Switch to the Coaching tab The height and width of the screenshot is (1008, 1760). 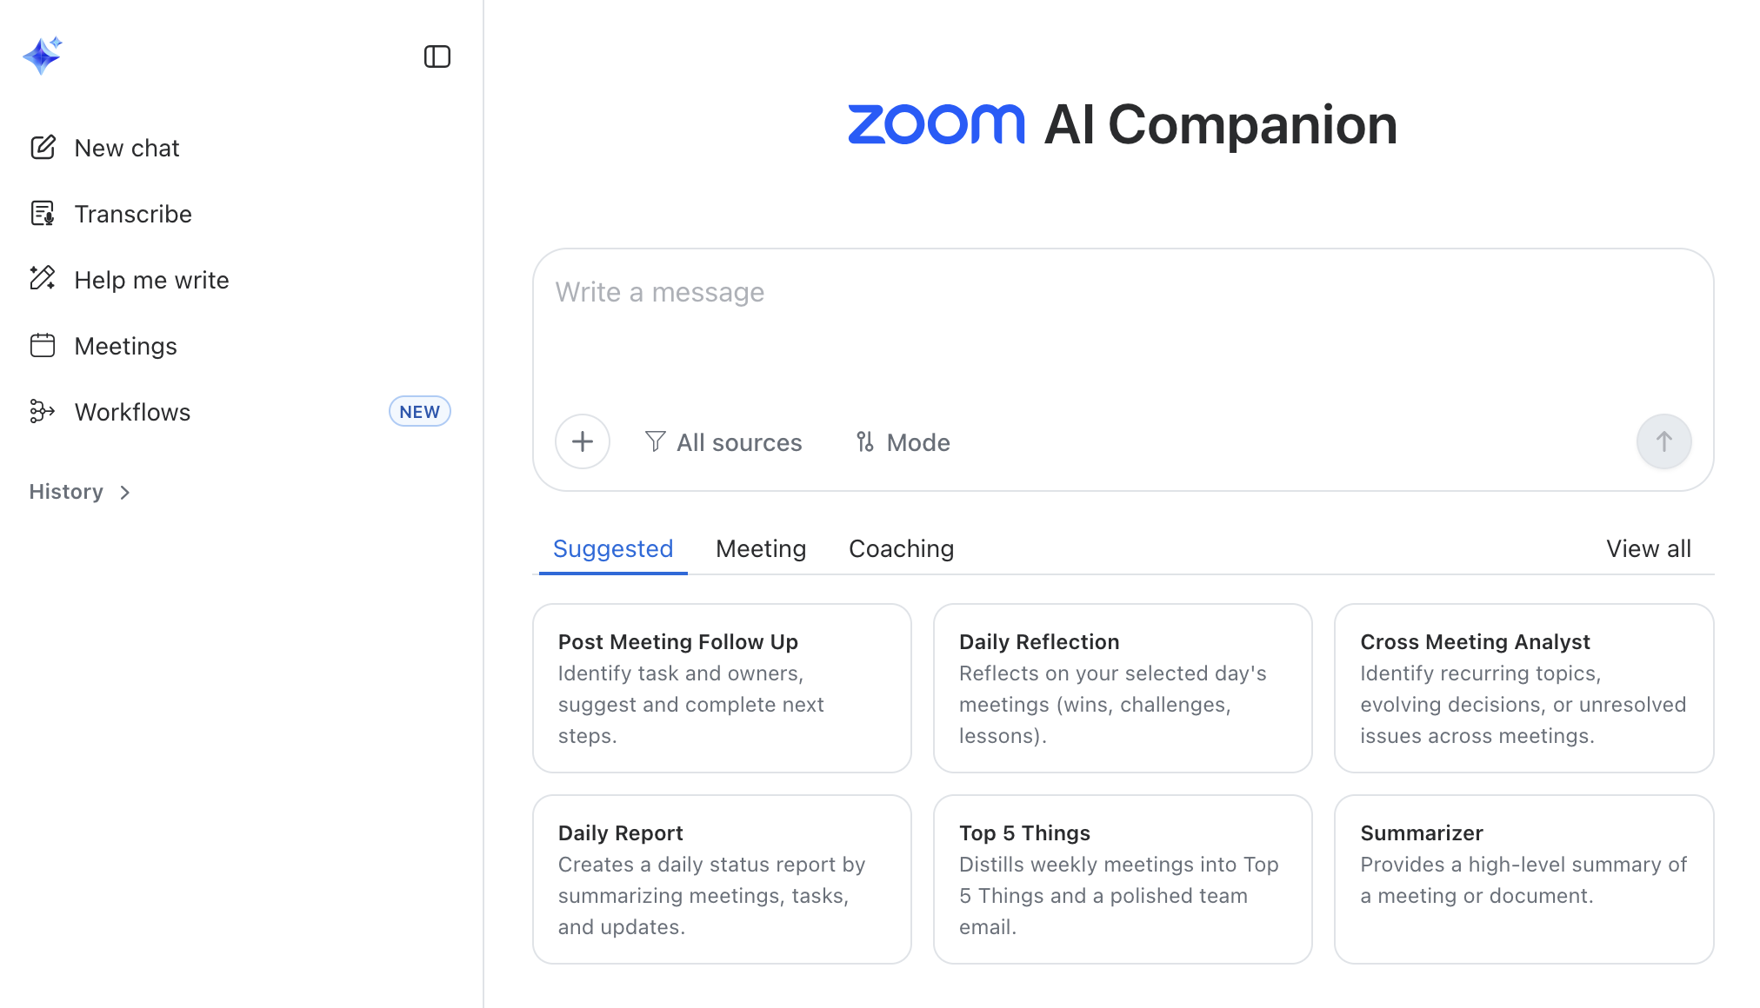[x=901, y=549]
